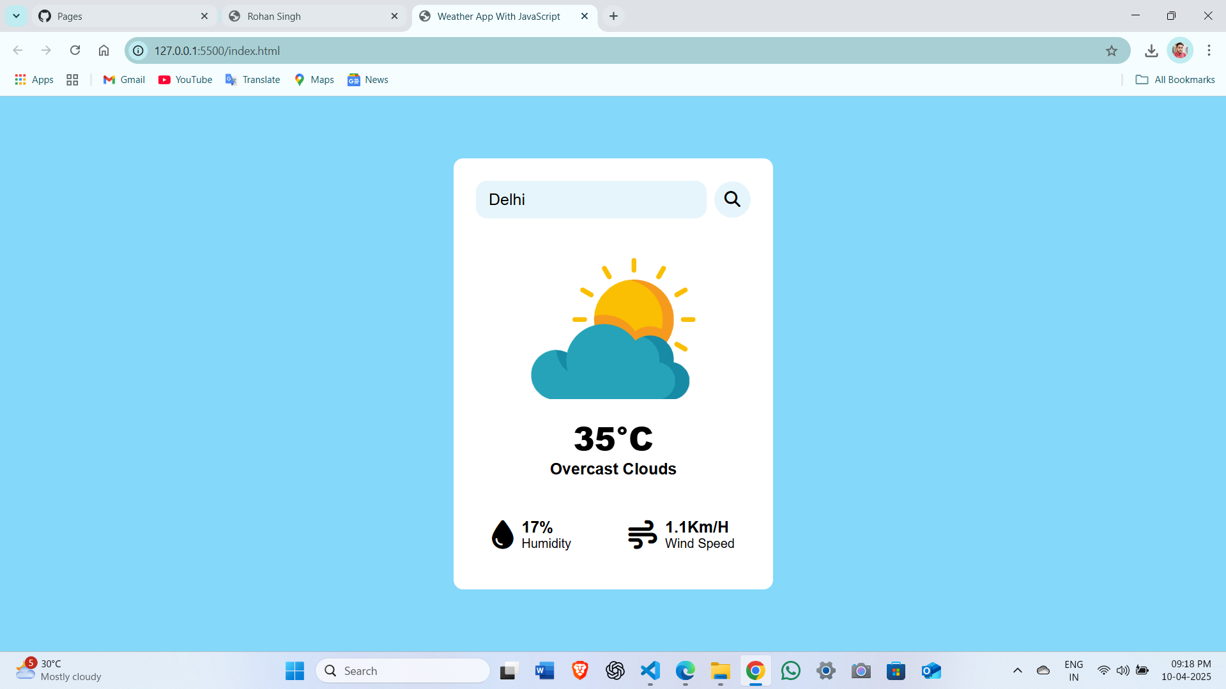
Task: Open the Chrome downloads panel
Action: (1151, 50)
